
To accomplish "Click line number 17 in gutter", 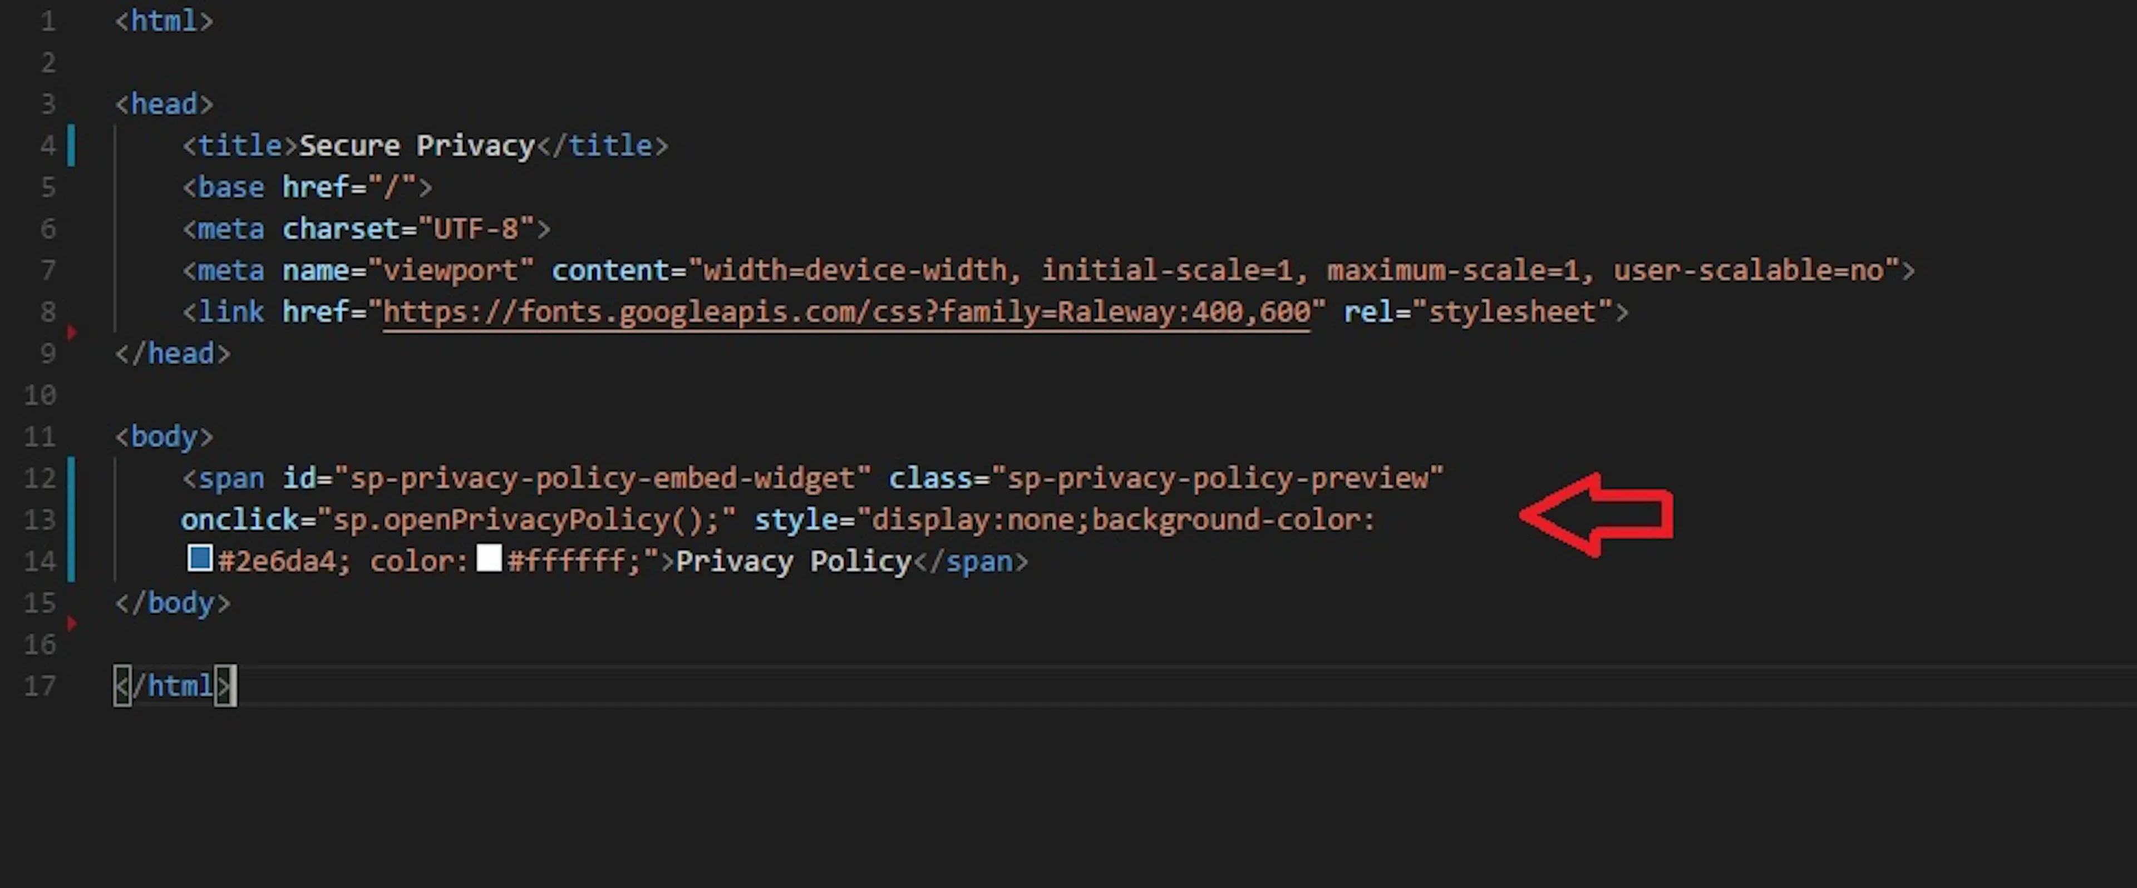I will (39, 687).
